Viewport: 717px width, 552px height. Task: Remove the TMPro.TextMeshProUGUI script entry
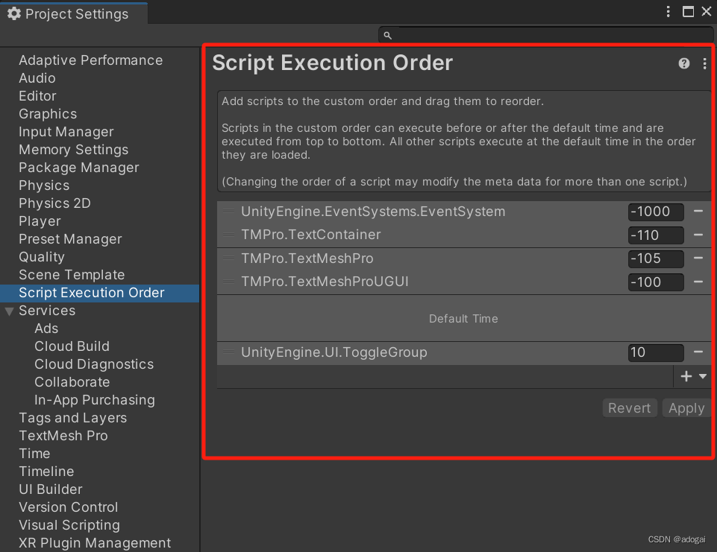click(x=698, y=282)
